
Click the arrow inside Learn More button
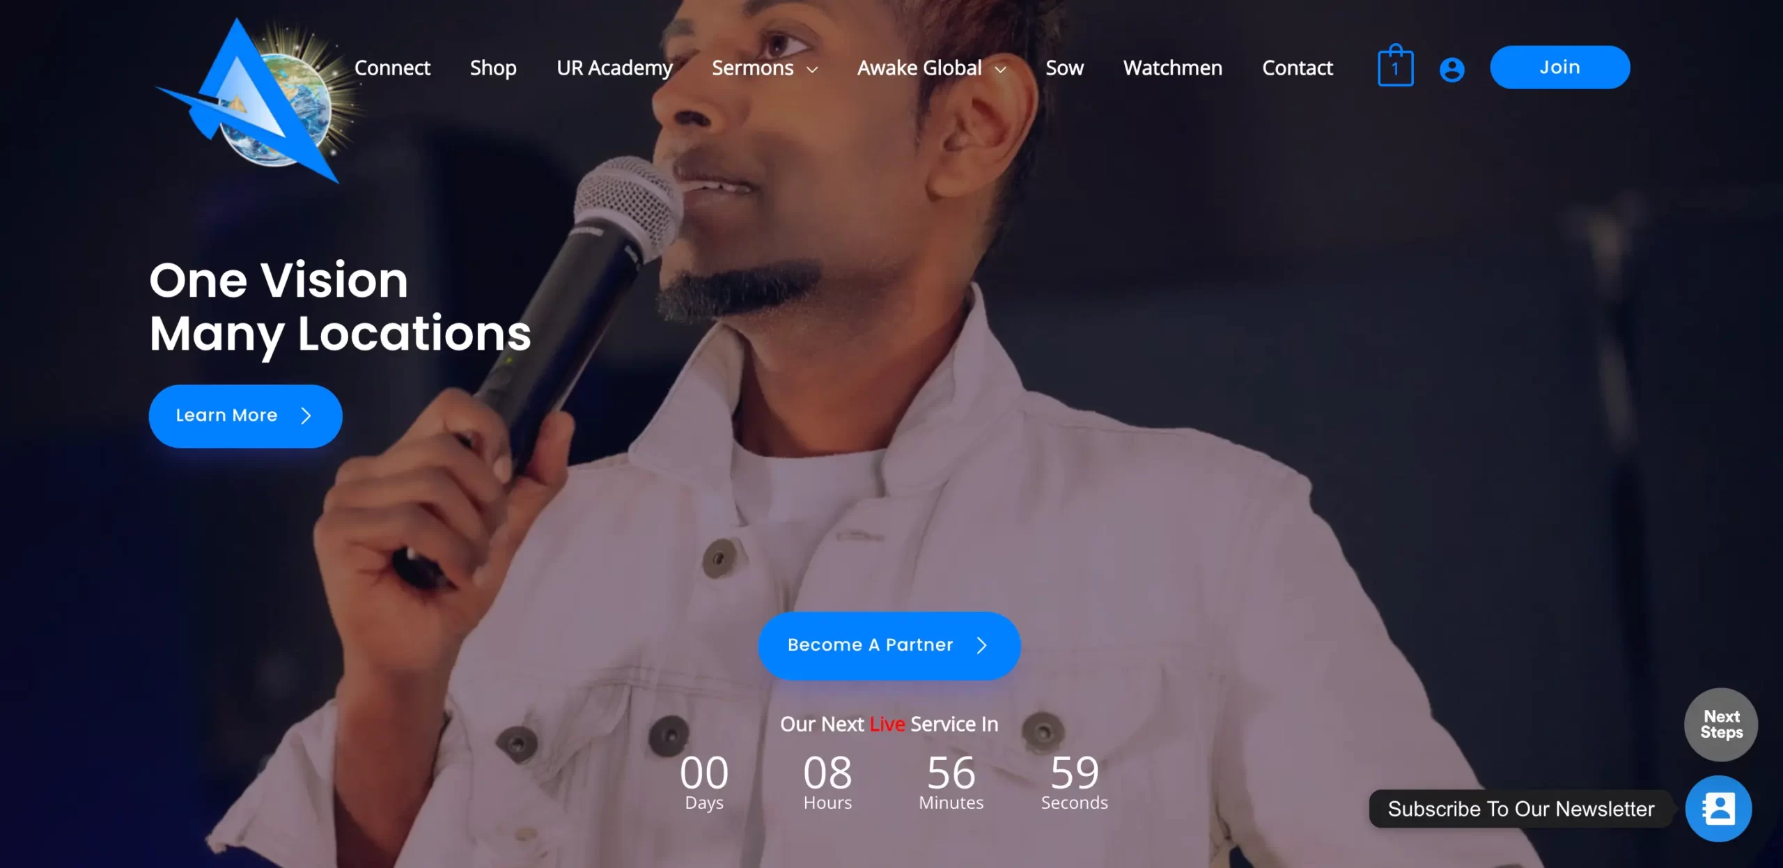(306, 416)
